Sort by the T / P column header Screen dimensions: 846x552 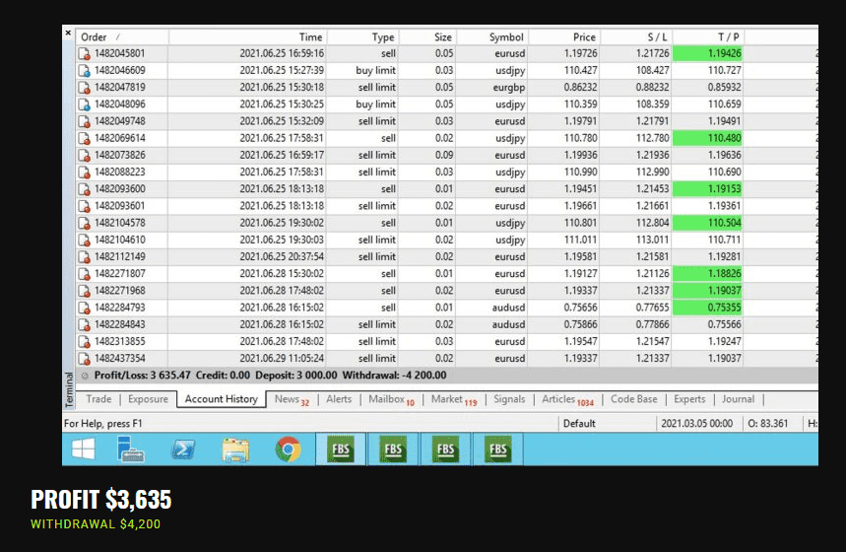pyautogui.click(x=708, y=36)
